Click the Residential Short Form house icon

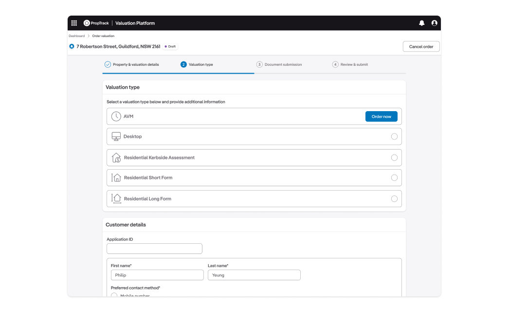tap(116, 177)
